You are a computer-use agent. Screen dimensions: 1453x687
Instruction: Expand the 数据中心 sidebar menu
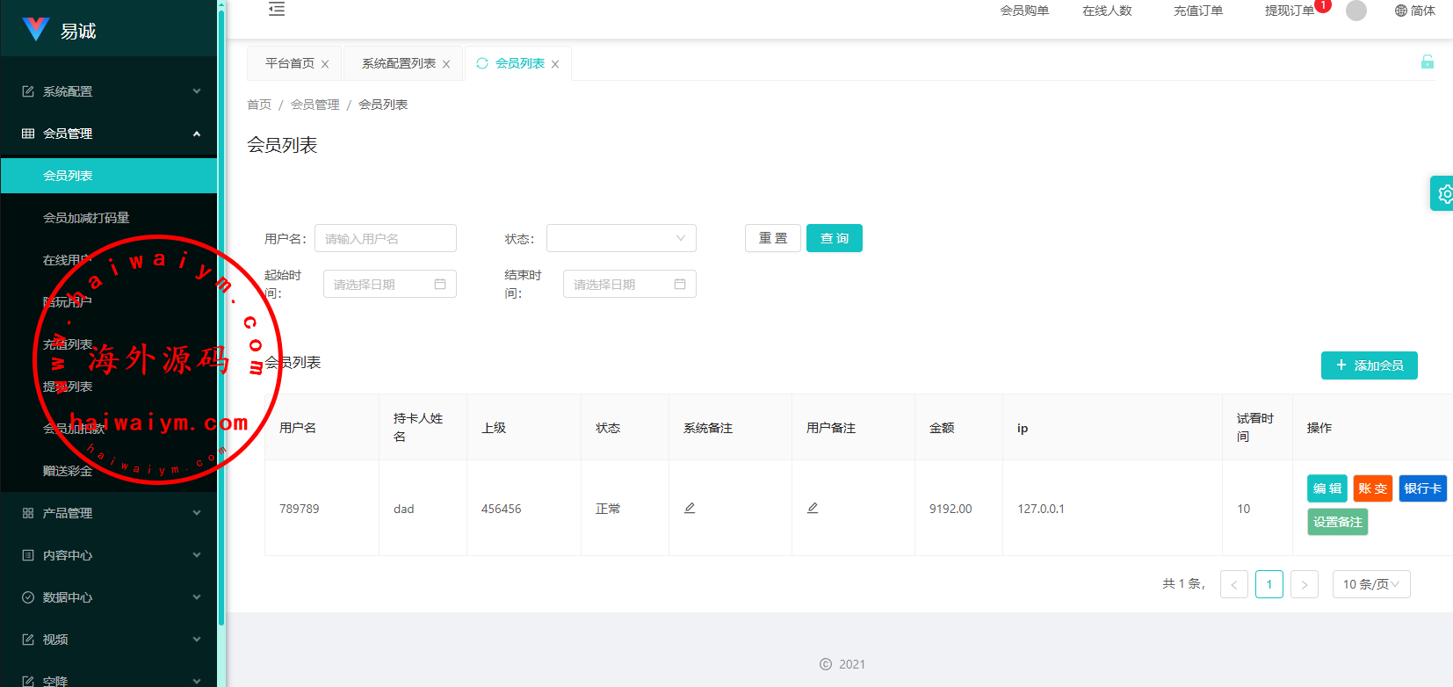point(109,597)
